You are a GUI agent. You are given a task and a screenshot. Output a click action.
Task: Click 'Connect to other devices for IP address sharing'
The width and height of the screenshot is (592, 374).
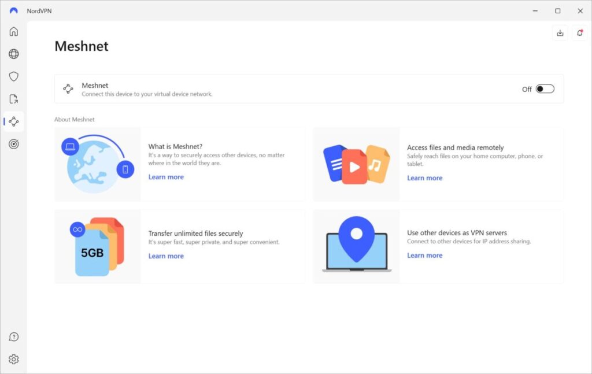[x=469, y=241]
